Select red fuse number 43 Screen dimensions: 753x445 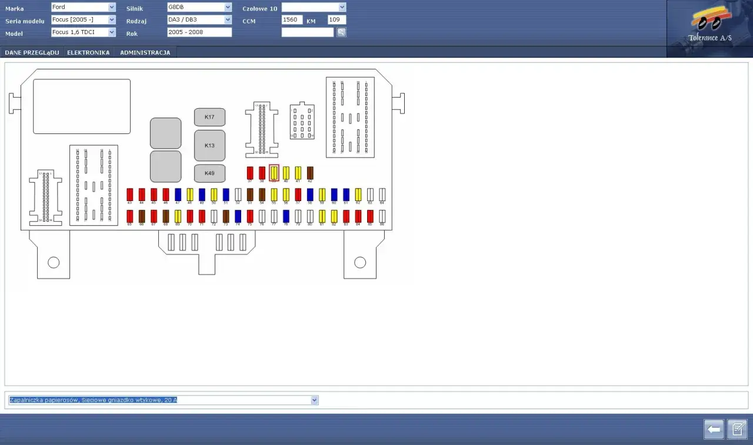(x=129, y=195)
